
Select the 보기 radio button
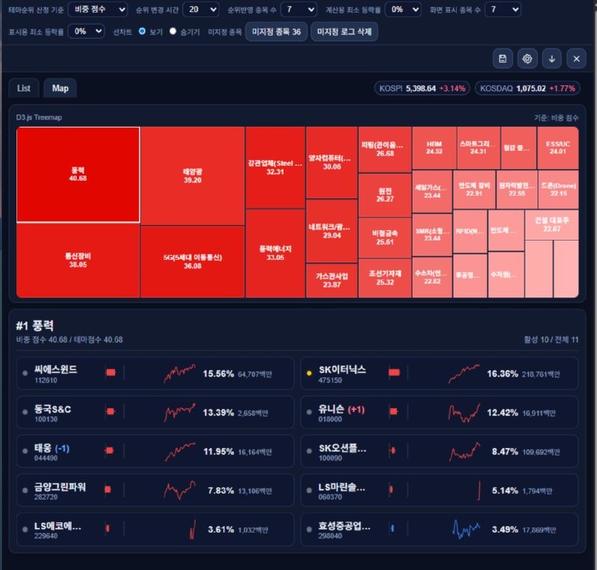[x=143, y=31]
